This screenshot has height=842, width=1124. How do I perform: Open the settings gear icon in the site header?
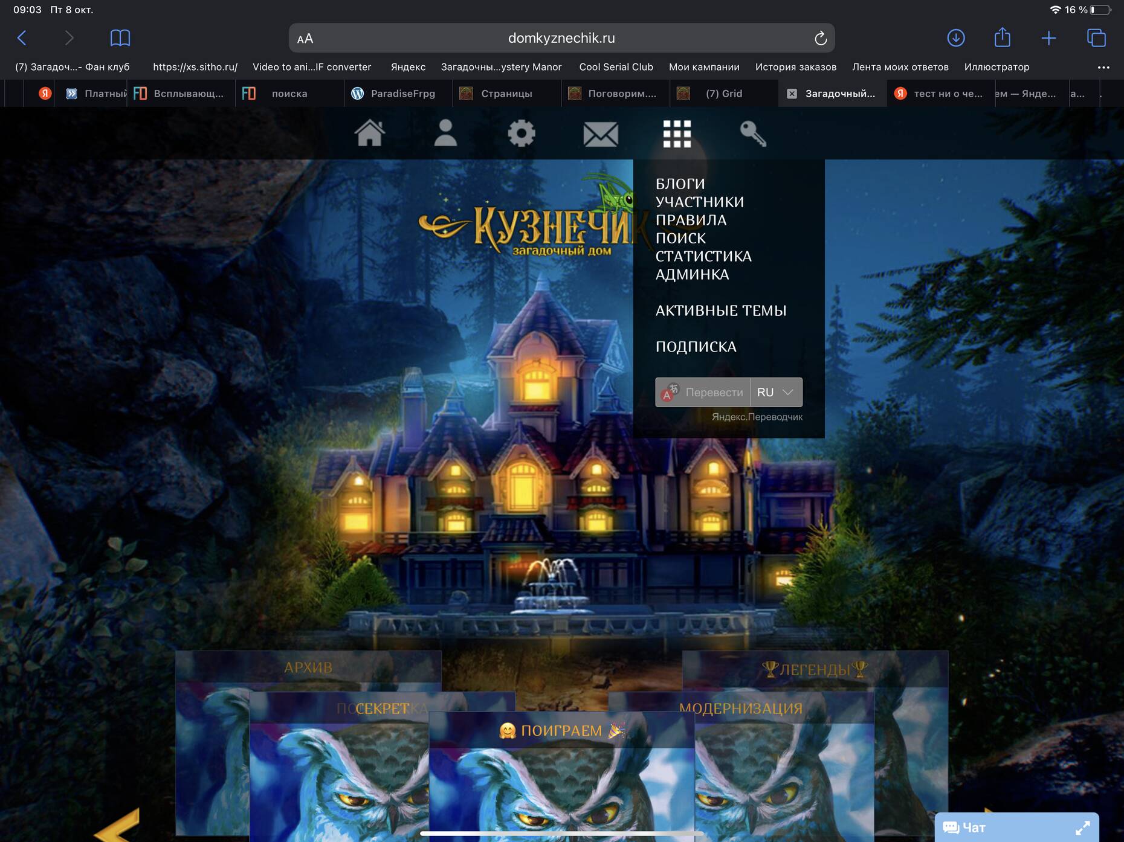click(x=521, y=133)
